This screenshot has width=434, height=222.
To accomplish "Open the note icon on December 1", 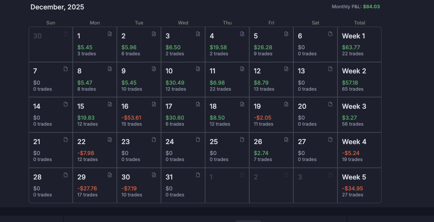I will click(110, 34).
